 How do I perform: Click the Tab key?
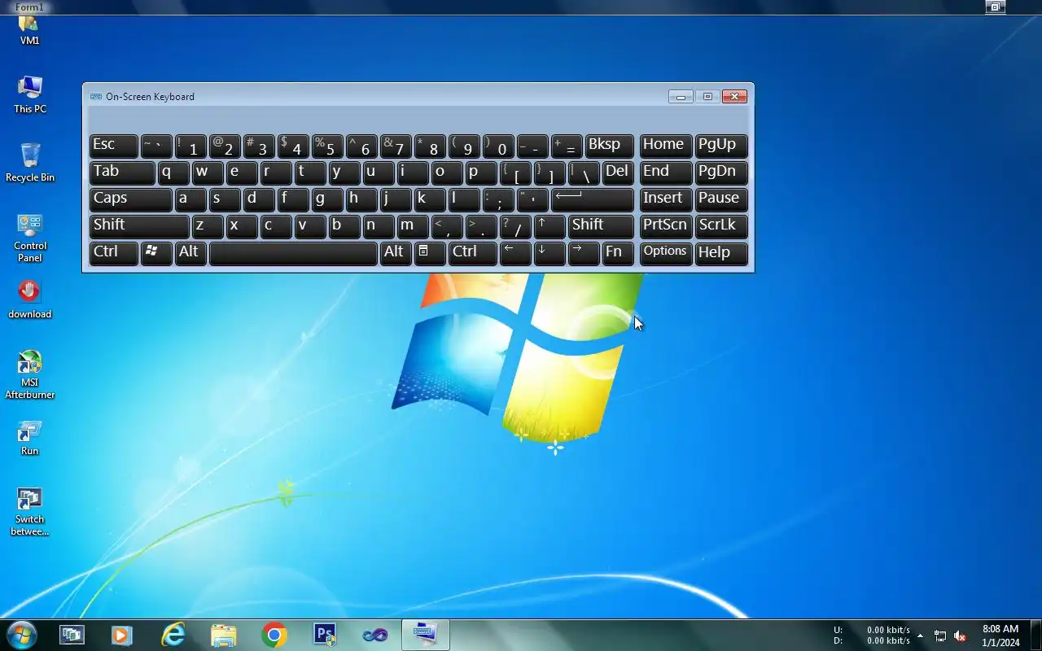(122, 173)
